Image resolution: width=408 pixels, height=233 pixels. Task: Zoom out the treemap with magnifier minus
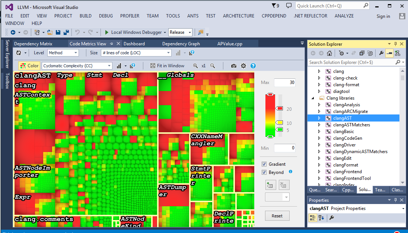click(213, 66)
